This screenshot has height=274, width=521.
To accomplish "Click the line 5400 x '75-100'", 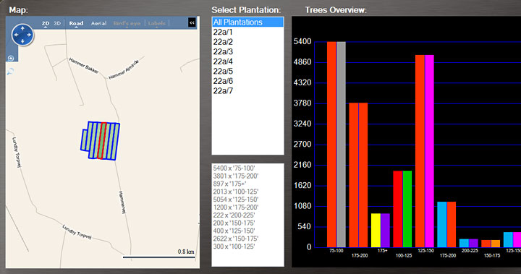I will pos(234,168).
